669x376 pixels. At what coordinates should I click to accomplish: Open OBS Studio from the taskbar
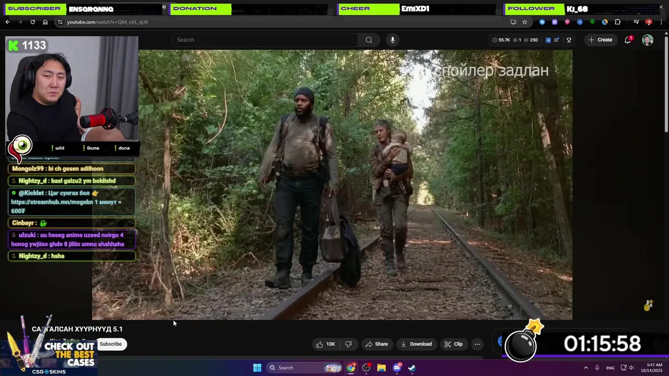click(366, 368)
